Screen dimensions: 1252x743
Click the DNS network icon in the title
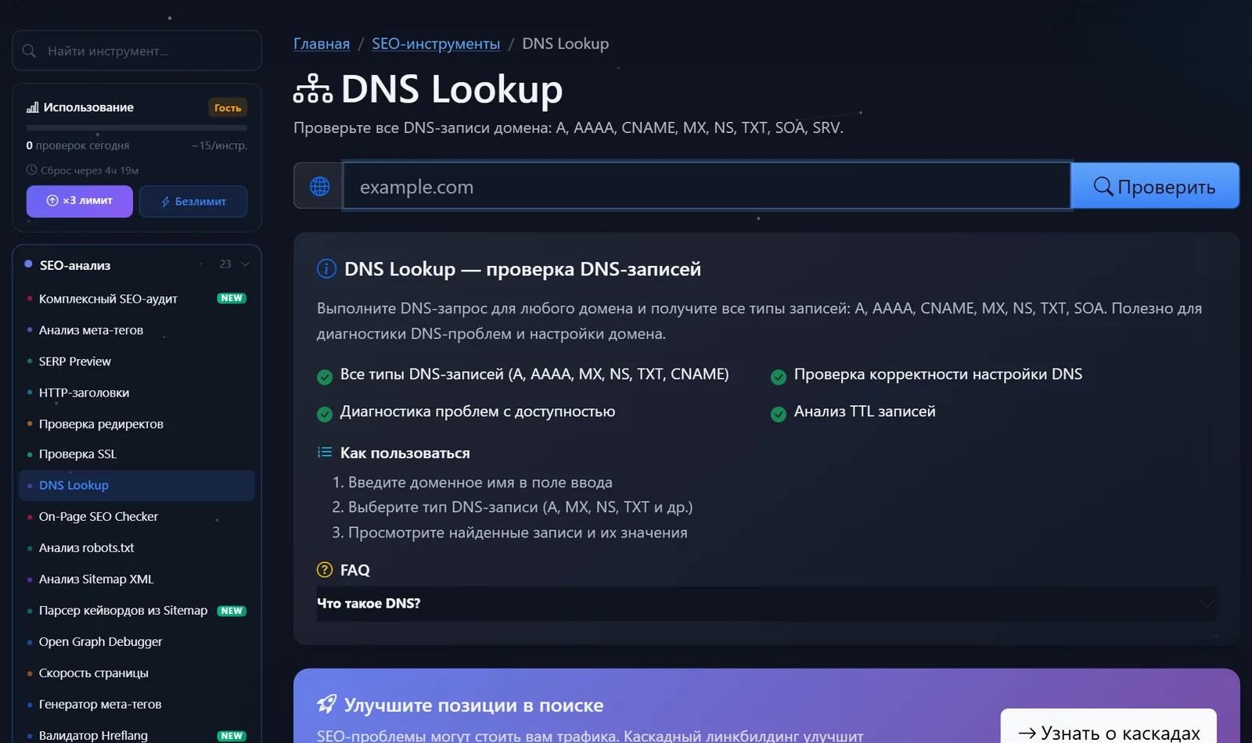tap(313, 88)
